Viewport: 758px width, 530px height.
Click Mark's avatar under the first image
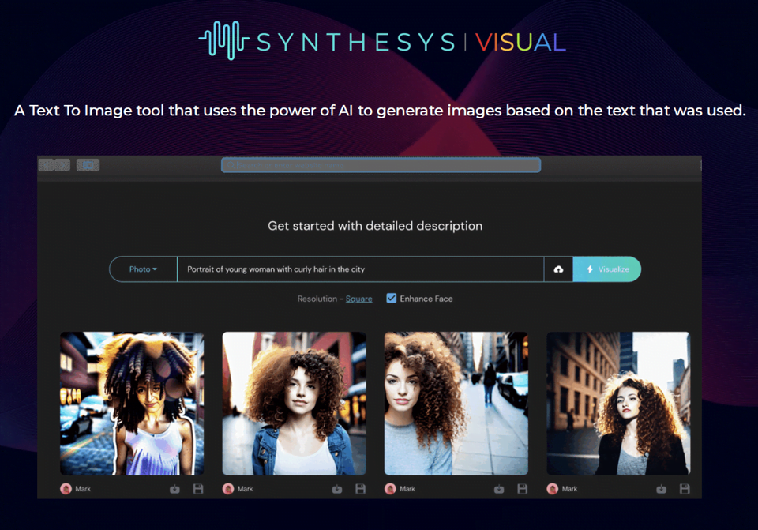[66, 489]
